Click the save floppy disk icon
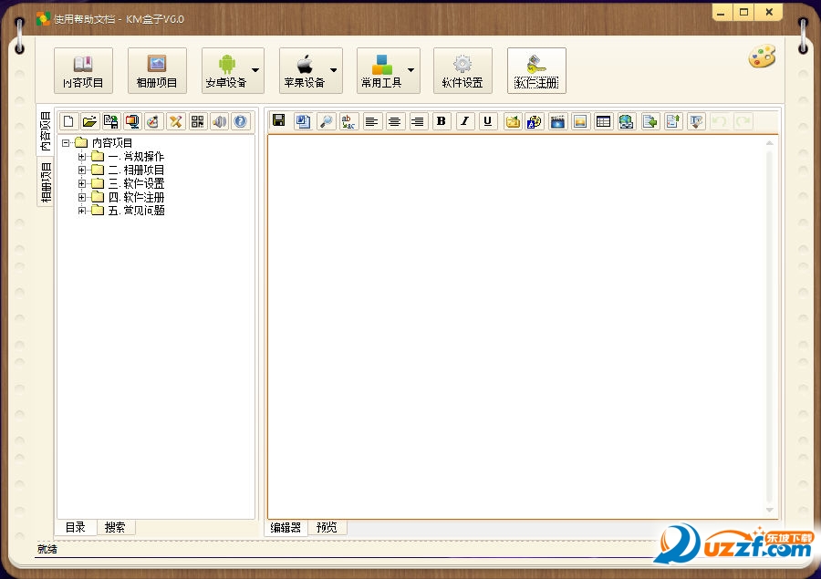Screen dimensions: 821x579 tap(279, 121)
